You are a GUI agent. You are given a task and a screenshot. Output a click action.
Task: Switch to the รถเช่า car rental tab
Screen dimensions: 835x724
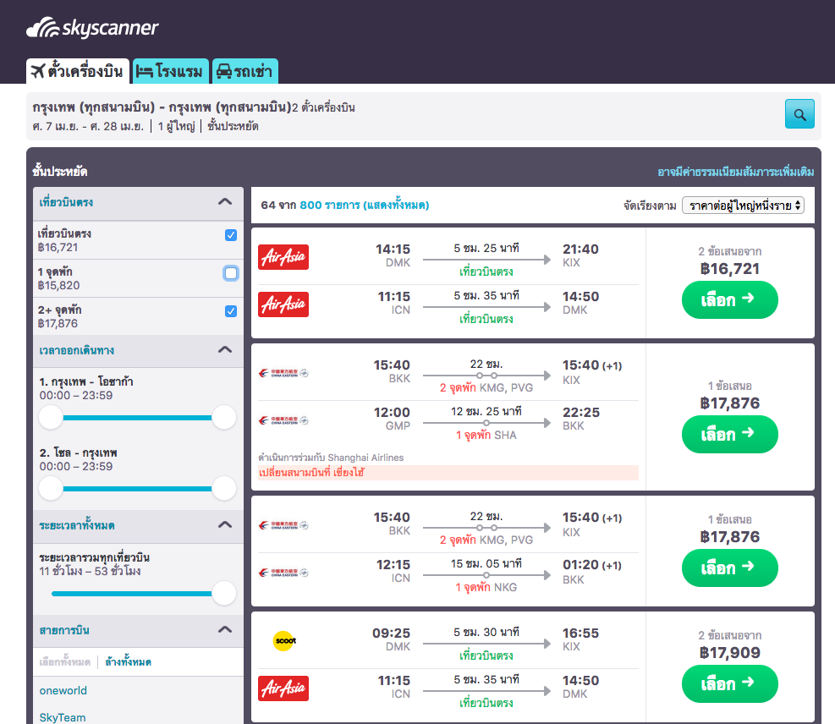tap(244, 71)
